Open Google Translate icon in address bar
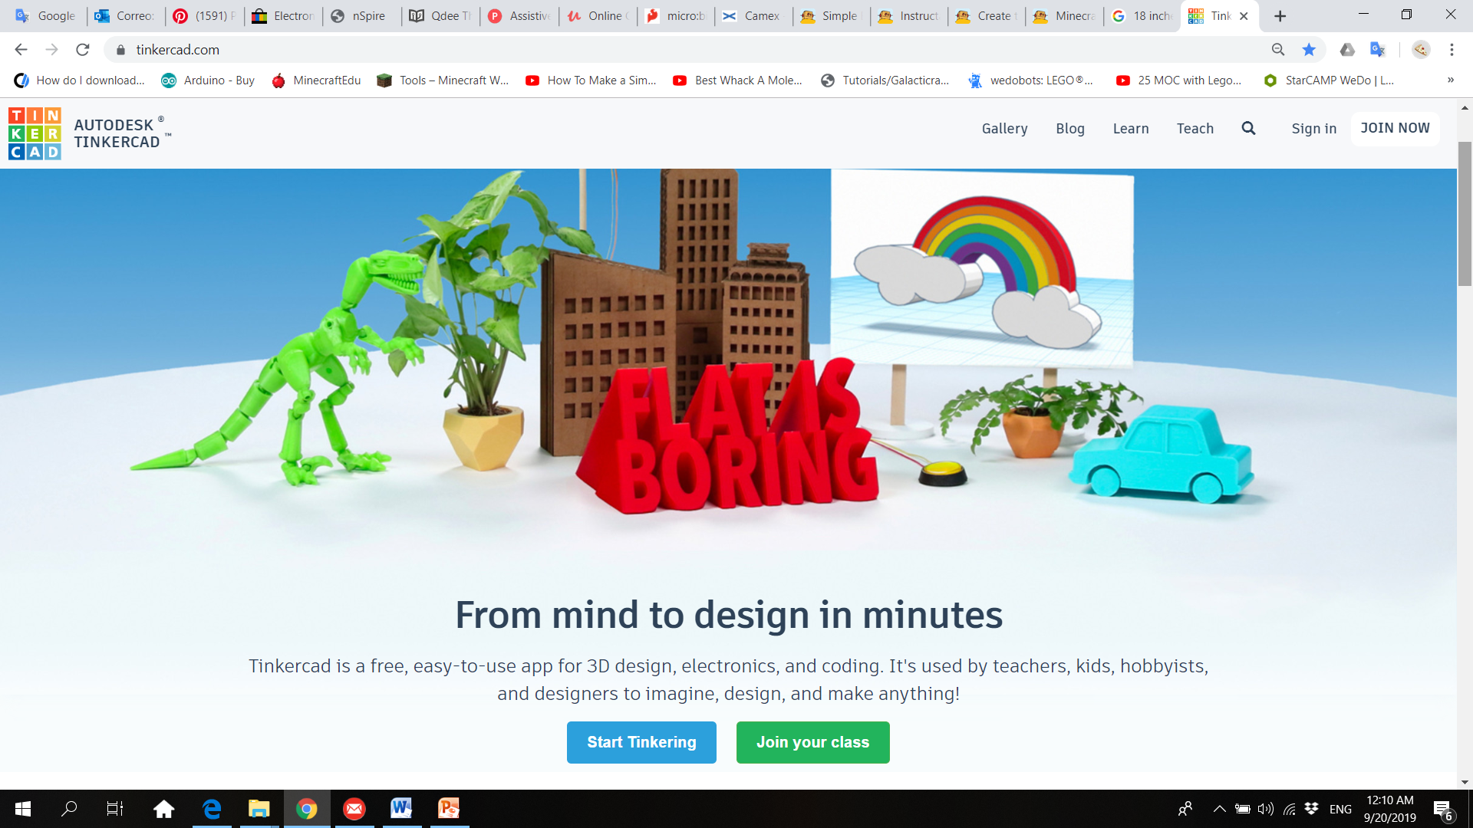This screenshot has height=828, width=1473. (x=1379, y=49)
